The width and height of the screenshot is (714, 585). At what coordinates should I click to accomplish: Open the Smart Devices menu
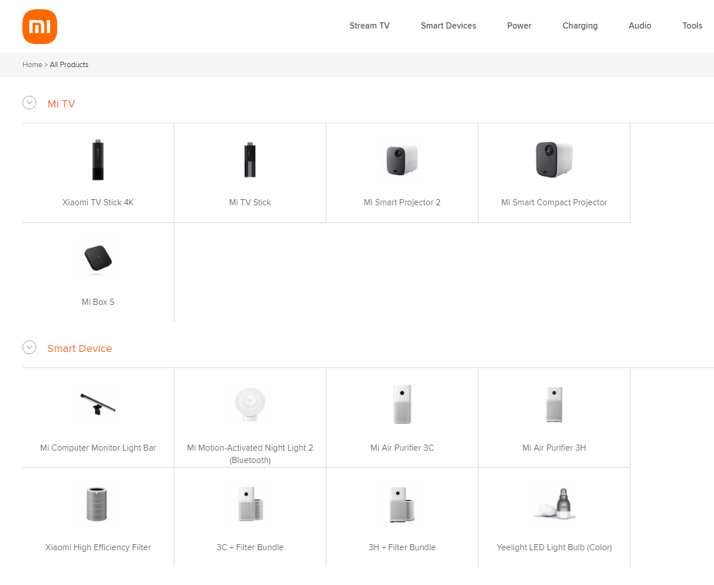click(448, 26)
